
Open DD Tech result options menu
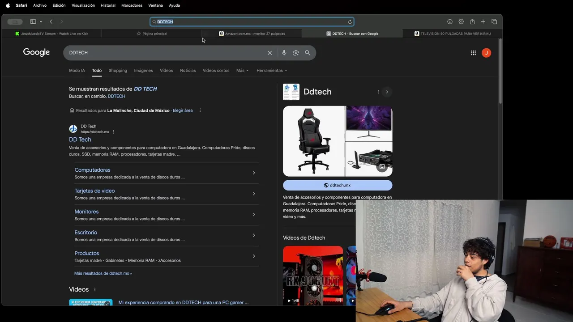[113, 132]
